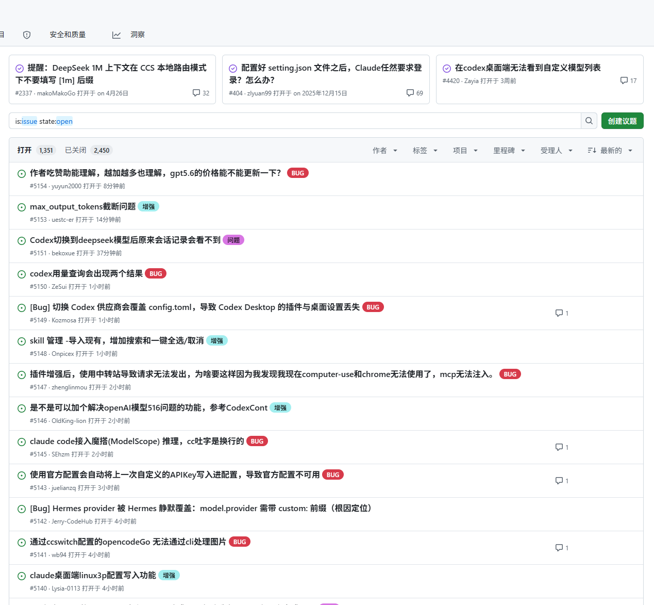This screenshot has width=654, height=605.
Task: Click open-status icon of issue #5148
Action: [22, 341]
